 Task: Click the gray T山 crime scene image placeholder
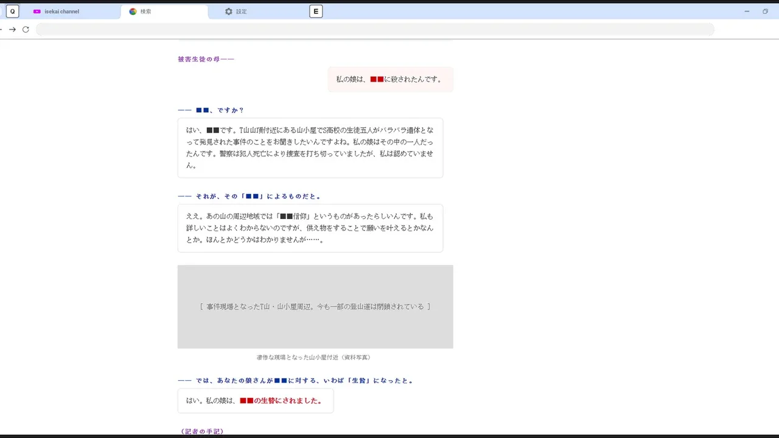(x=315, y=307)
